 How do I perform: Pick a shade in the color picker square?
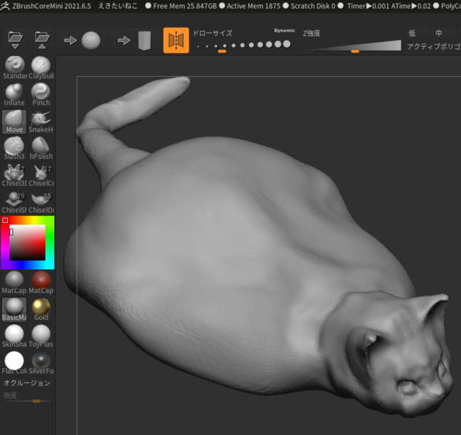pyautogui.click(x=28, y=242)
